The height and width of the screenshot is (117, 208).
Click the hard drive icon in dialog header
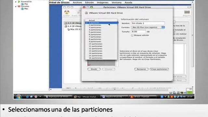[x=86, y=13]
